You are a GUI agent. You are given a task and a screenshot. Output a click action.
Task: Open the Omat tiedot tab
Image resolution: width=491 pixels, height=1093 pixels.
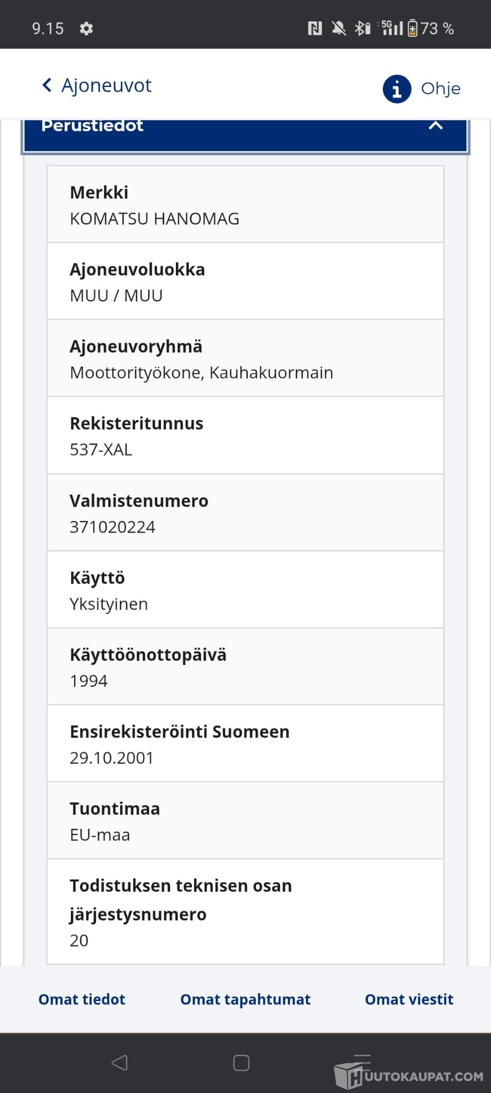pyautogui.click(x=82, y=999)
